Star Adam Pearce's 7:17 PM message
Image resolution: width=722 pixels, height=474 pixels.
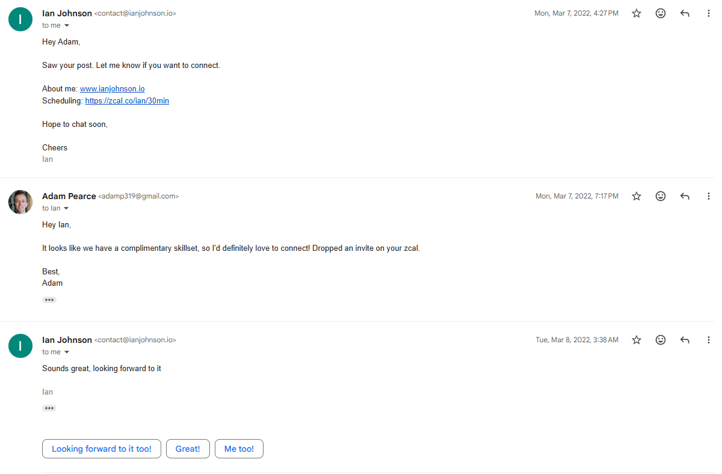[x=637, y=196]
